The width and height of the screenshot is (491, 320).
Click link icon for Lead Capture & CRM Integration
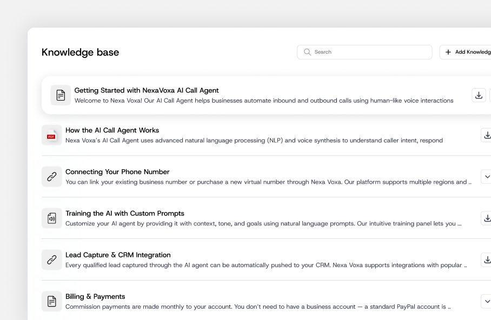tap(52, 260)
